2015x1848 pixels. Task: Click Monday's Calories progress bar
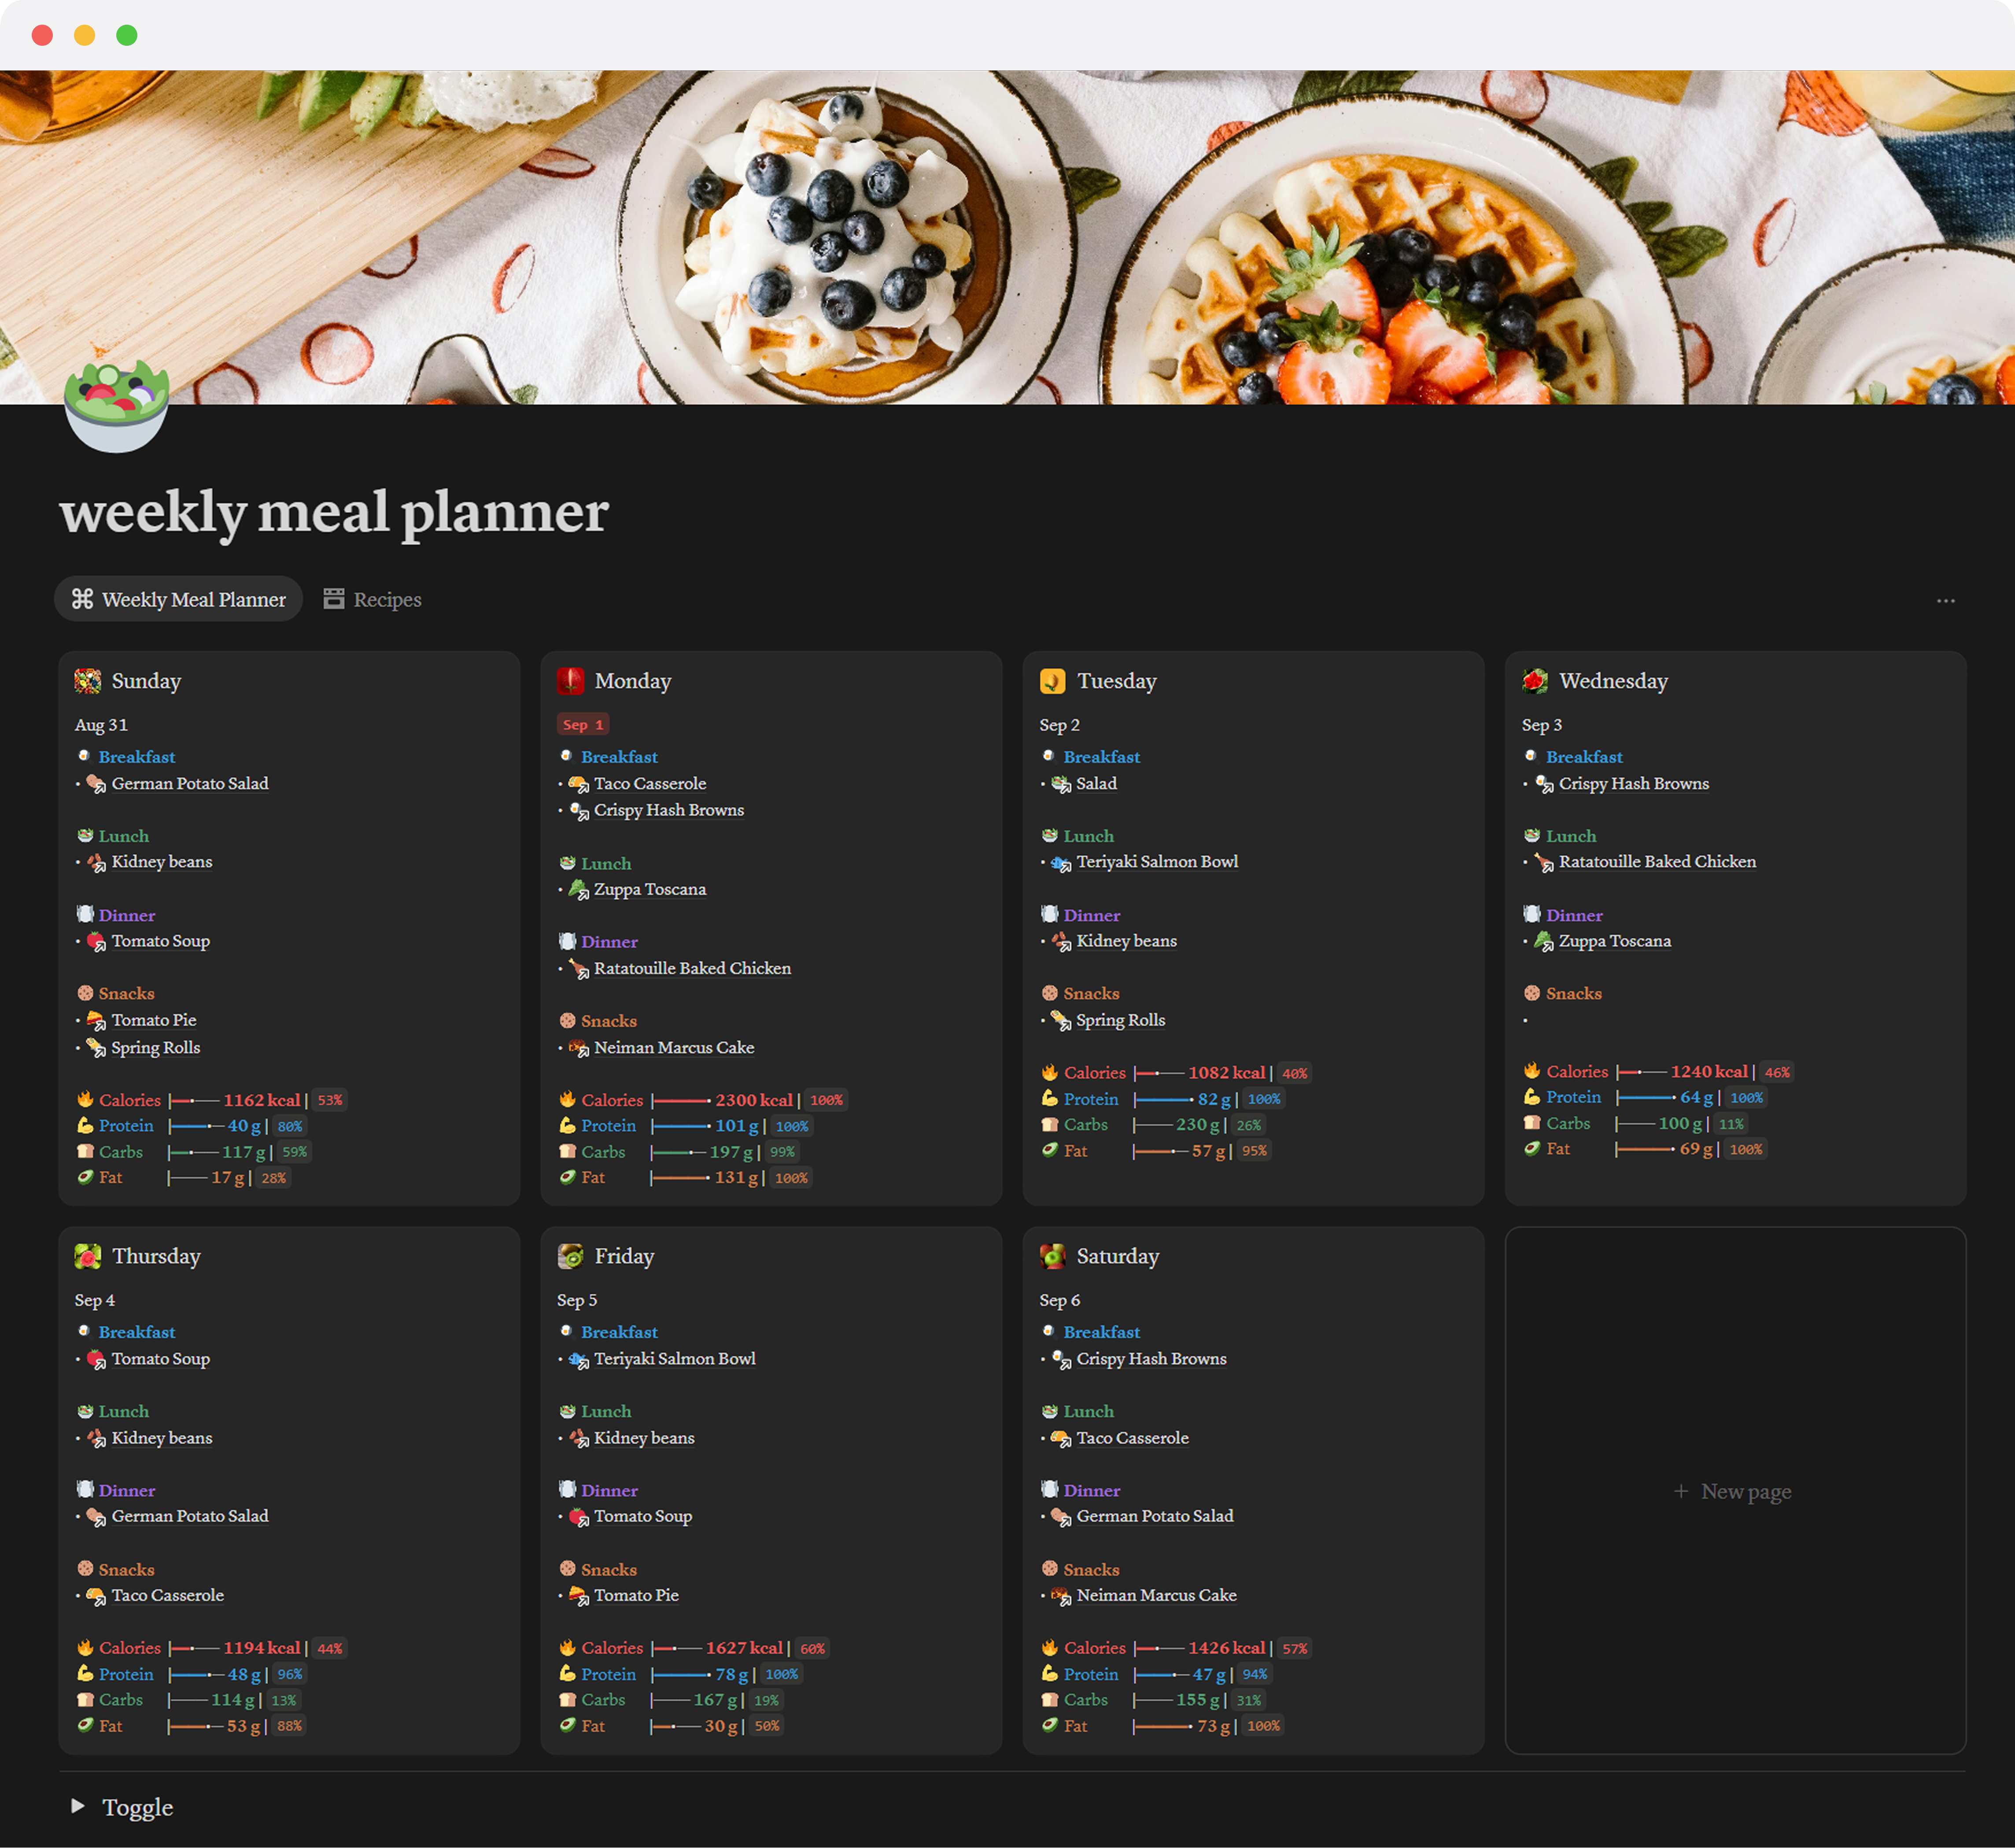pyautogui.click(x=681, y=1100)
